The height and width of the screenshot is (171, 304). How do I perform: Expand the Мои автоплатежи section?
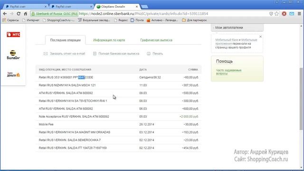click(x=237, y=28)
